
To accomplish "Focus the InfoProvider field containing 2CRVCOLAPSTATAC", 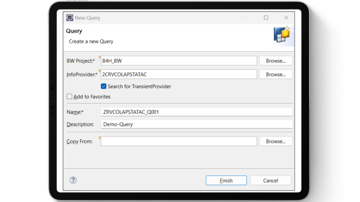I will coord(179,74).
